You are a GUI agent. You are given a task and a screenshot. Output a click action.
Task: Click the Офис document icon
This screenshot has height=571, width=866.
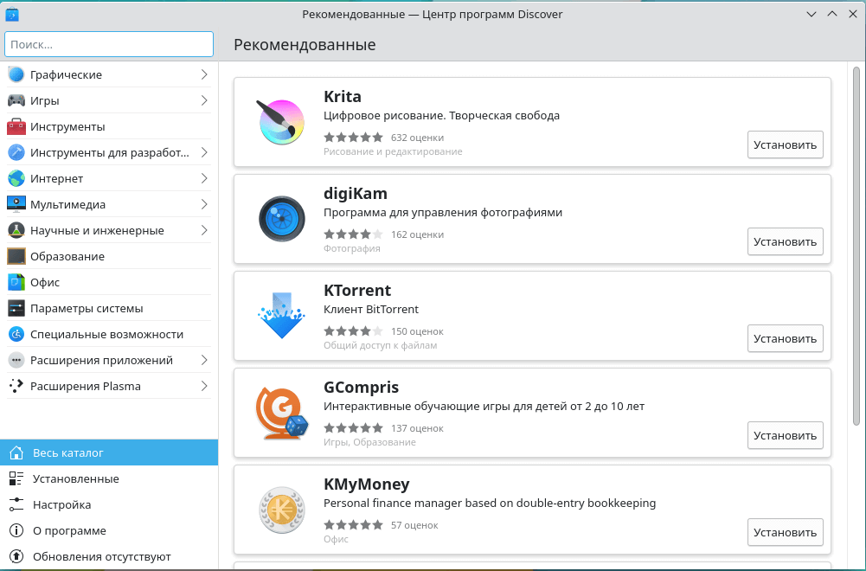(16, 282)
